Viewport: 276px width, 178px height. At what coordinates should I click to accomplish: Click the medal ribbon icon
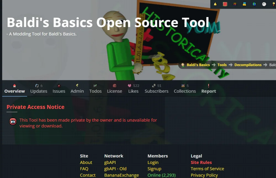[274, 4]
